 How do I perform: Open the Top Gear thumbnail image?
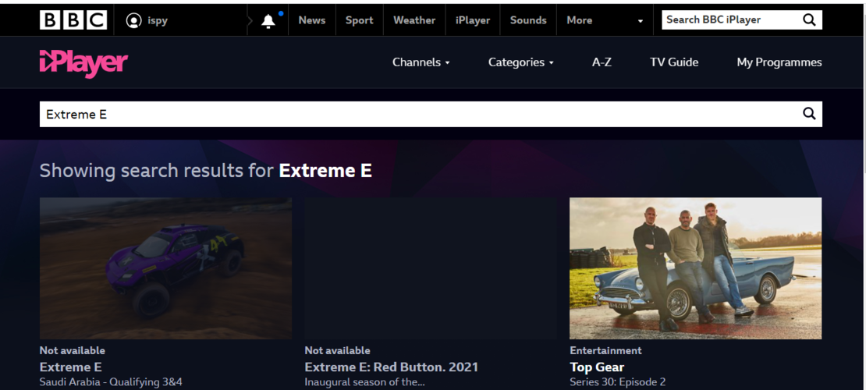coord(695,268)
